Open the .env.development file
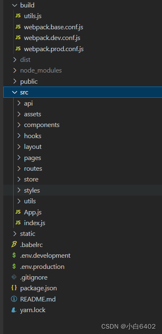The height and width of the screenshot is (334, 162). [45, 255]
